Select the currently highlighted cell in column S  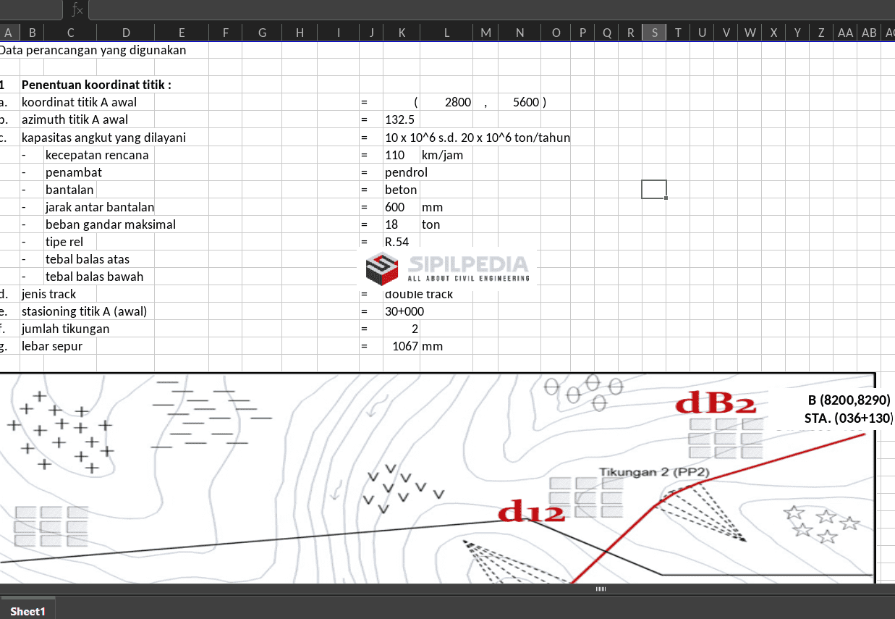(x=654, y=189)
